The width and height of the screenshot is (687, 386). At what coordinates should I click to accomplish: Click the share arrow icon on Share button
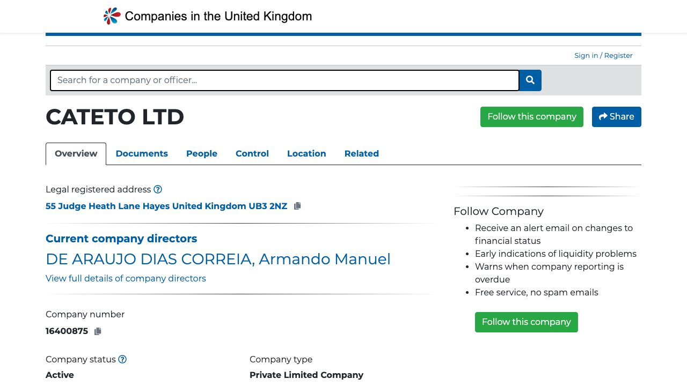603,116
